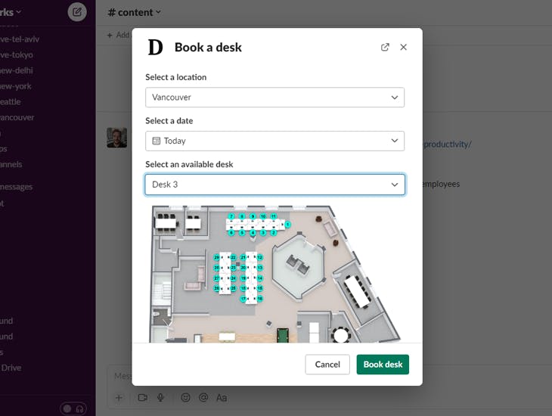Click the user avatar next to the message
The width and height of the screenshot is (552, 416).
(x=117, y=138)
